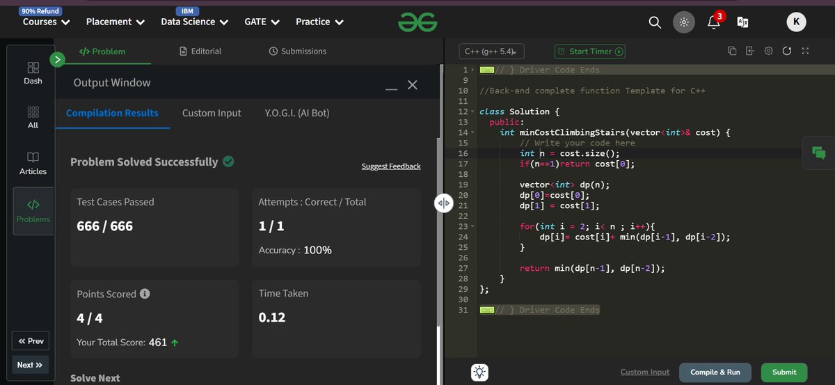Screen dimensions: 835x385
Task: Toggle fullscreen editor icon
Action: click(x=805, y=51)
